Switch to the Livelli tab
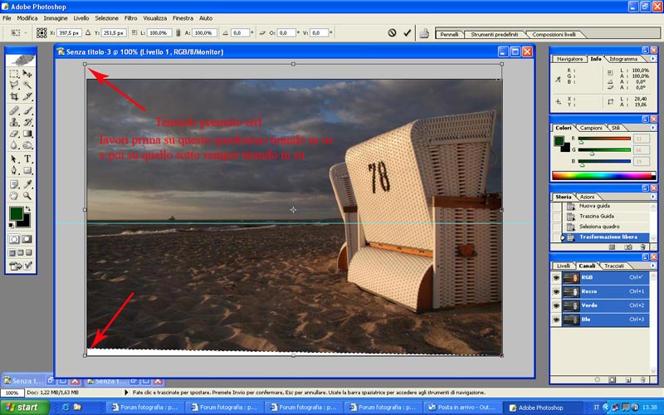 [x=563, y=266]
